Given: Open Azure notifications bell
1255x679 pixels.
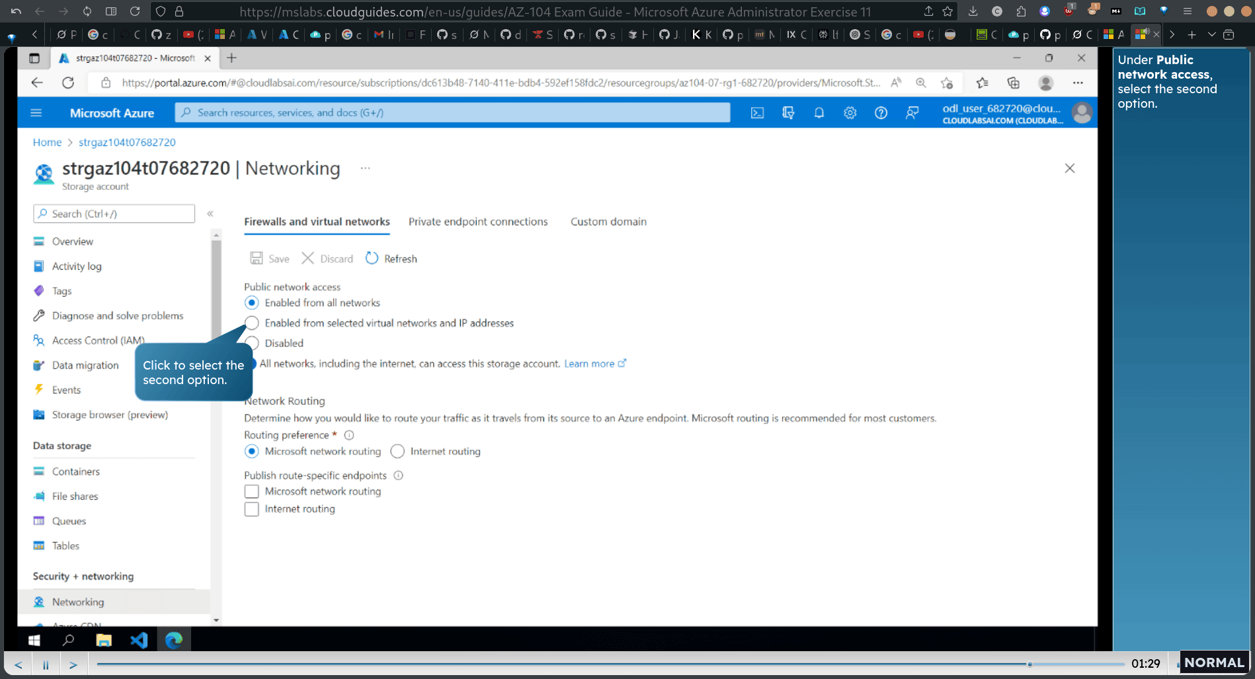Looking at the screenshot, I should [x=819, y=113].
